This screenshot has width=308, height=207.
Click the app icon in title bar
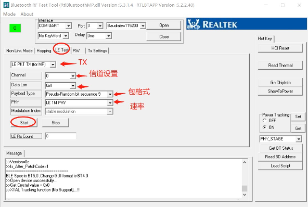coord(6,5)
